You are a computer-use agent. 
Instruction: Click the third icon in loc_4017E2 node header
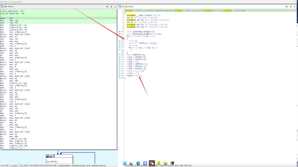54,156
